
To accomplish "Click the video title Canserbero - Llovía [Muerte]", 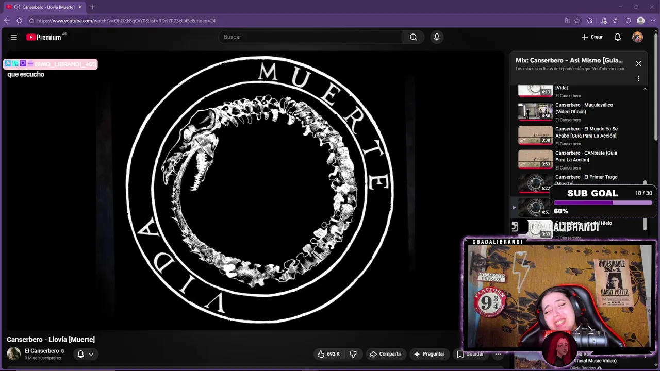I will pyautogui.click(x=51, y=339).
